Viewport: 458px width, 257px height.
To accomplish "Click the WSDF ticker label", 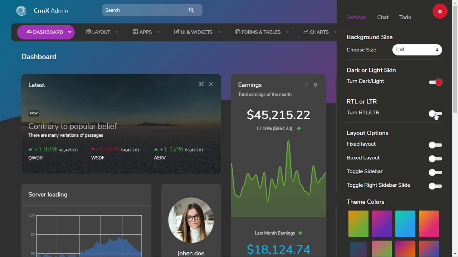I will click(98, 158).
